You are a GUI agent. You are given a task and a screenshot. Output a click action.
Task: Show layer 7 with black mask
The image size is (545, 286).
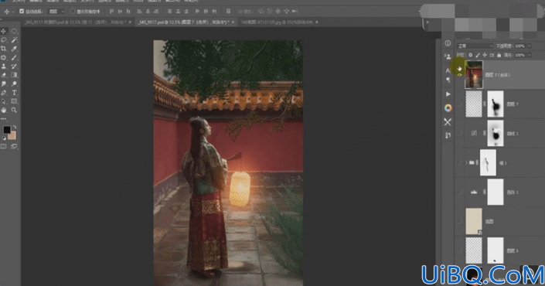[461, 104]
